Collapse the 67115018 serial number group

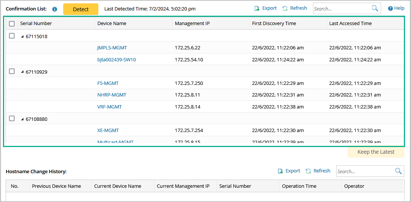click(x=22, y=37)
